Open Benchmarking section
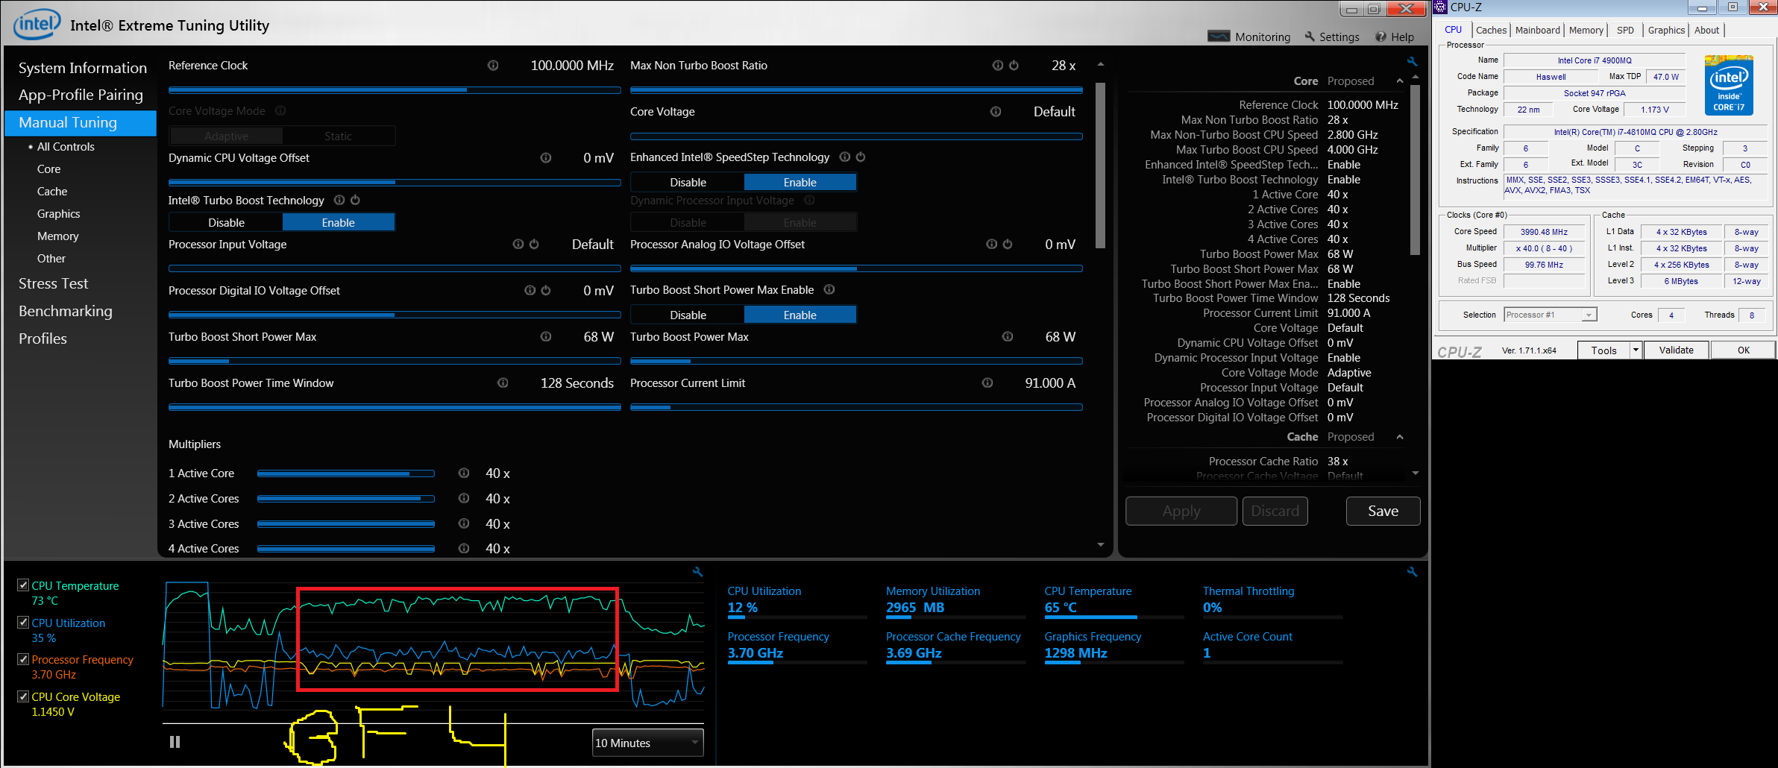This screenshot has width=1778, height=768. [66, 311]
